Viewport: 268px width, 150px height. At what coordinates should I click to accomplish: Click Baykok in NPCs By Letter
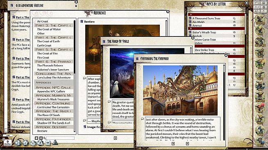tap(197, 36)
